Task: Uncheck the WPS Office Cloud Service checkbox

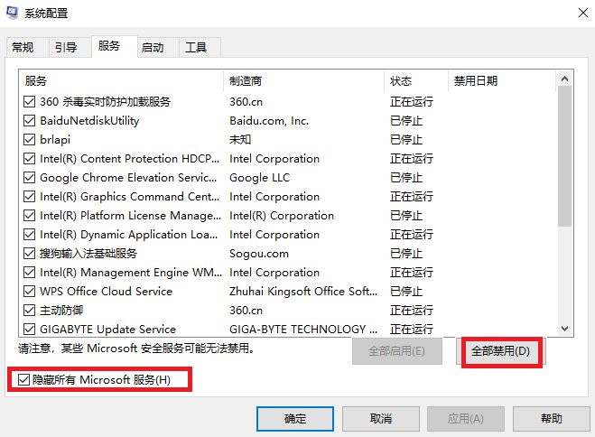Action: [30, 292]
